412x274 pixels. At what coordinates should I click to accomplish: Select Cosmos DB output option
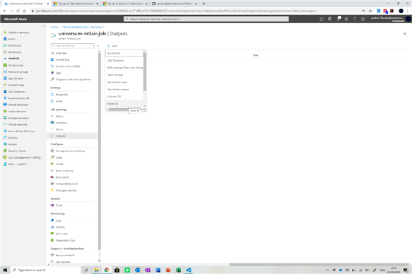coord(124,96)
